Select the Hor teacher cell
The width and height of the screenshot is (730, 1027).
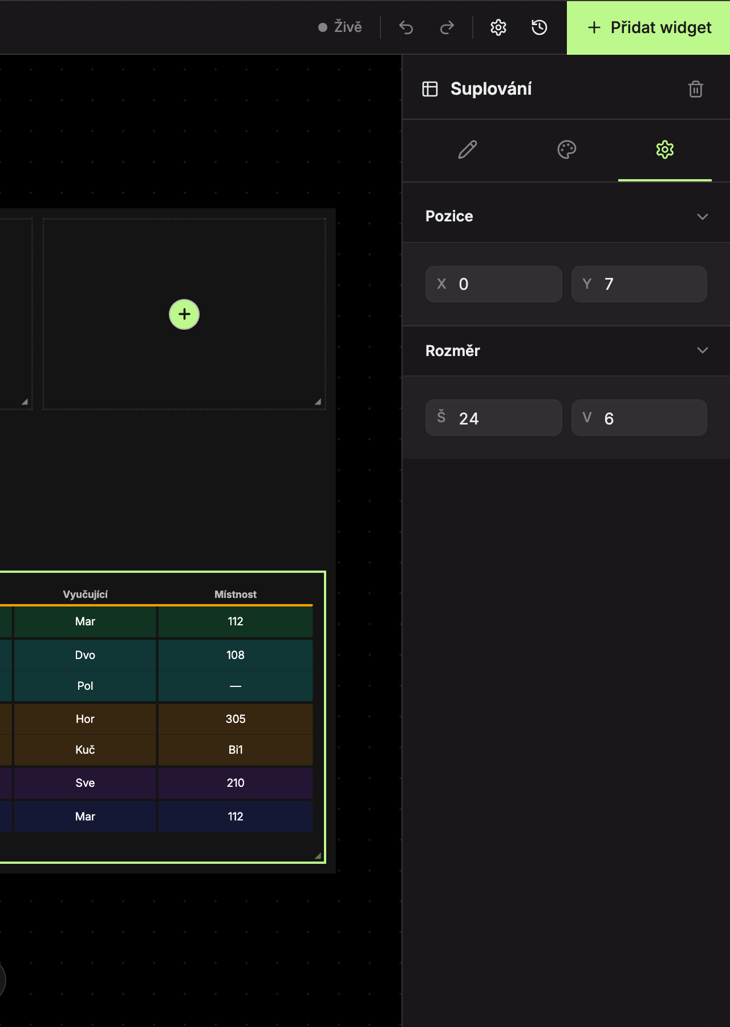coord(85,719)
